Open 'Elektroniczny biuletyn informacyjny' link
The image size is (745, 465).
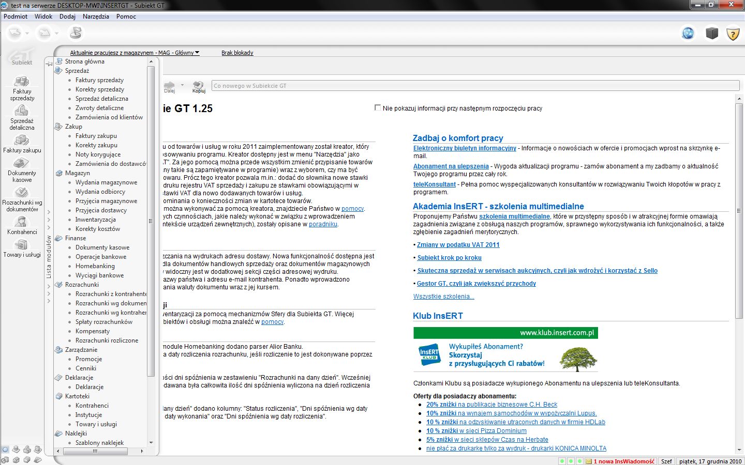pos(465,148)
